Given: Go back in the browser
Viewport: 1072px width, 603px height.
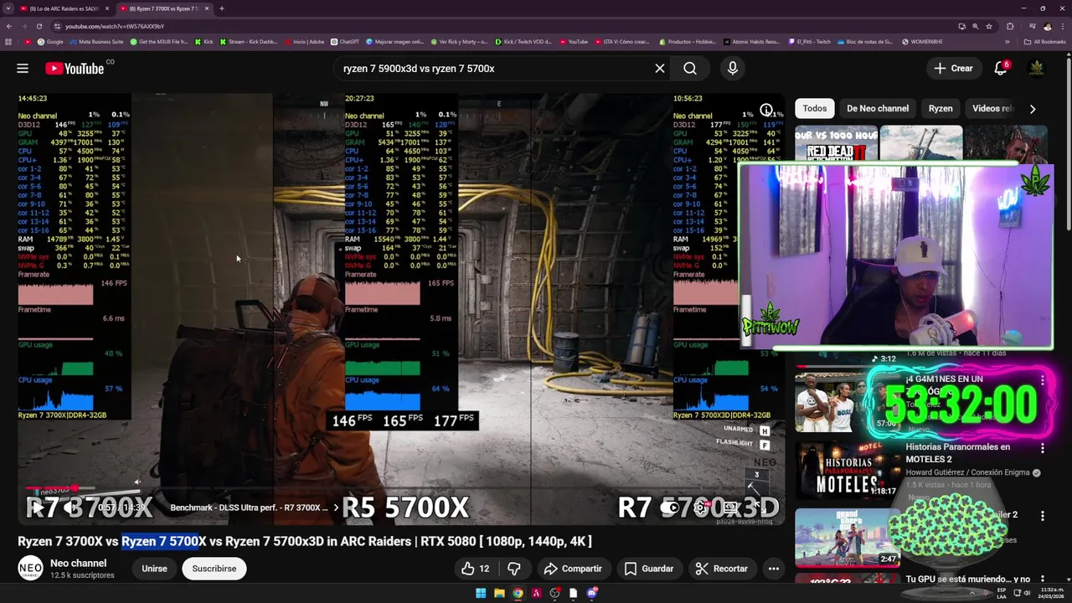Looking at the screenshot, I should [x=8, y=26].
